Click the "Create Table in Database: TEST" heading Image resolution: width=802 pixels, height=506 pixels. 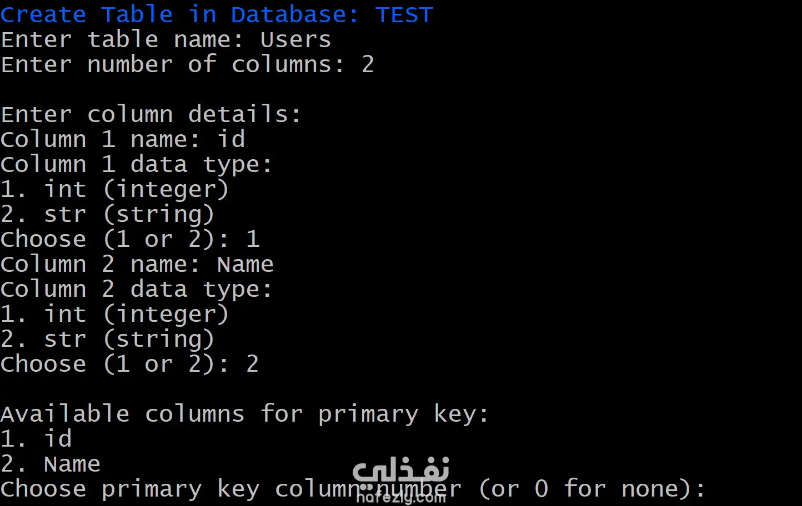tap(217, 14)
